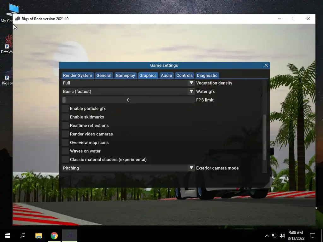323x242 pixels.
Task: Click the Game settings title bar
Action: click(164, 65)
